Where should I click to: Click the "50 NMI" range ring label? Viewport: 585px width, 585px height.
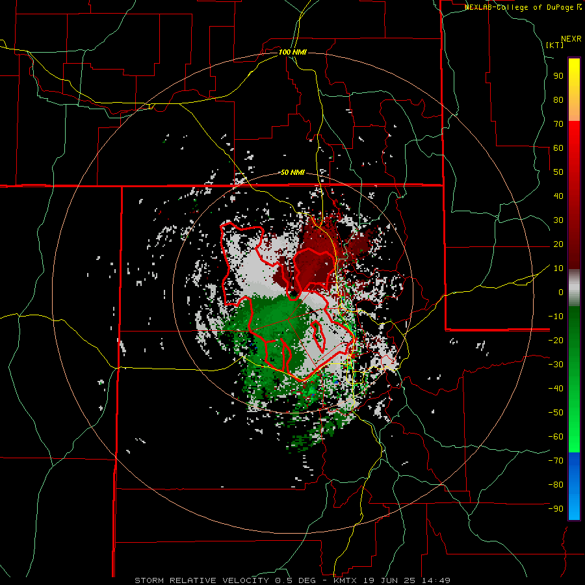(x=292, y=172)
